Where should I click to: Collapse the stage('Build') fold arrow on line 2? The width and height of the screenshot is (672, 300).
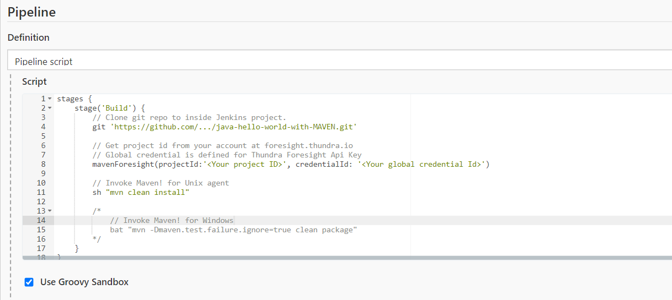[x=50, y=108]
